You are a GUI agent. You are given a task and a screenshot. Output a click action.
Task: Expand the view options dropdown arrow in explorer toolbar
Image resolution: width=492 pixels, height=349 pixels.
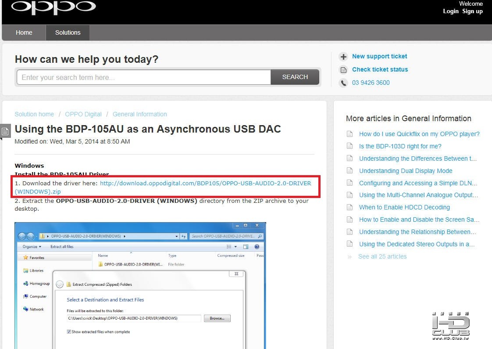click(235, 247)
